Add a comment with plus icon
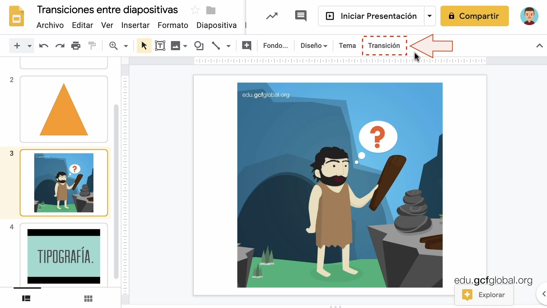The height and width of the screenshot is (308, 547). tap(247, 46)
